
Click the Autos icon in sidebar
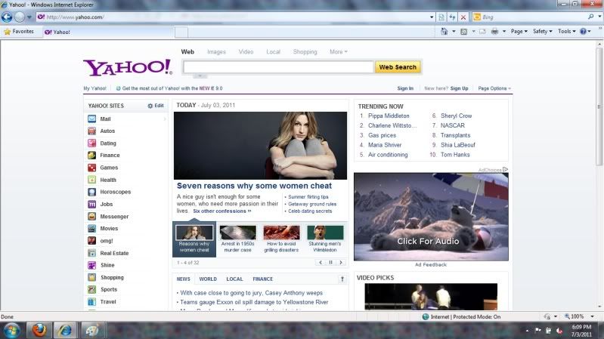(x=91, y=131)
